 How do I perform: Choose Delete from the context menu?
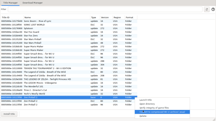click(162, 116)
